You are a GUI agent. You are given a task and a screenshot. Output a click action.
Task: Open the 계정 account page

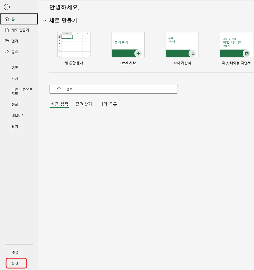tap(15, 252)
